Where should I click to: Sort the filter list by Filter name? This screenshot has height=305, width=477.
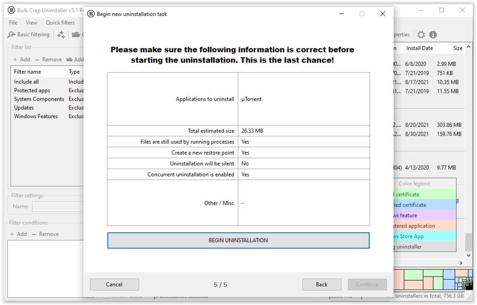pos(38,72)
